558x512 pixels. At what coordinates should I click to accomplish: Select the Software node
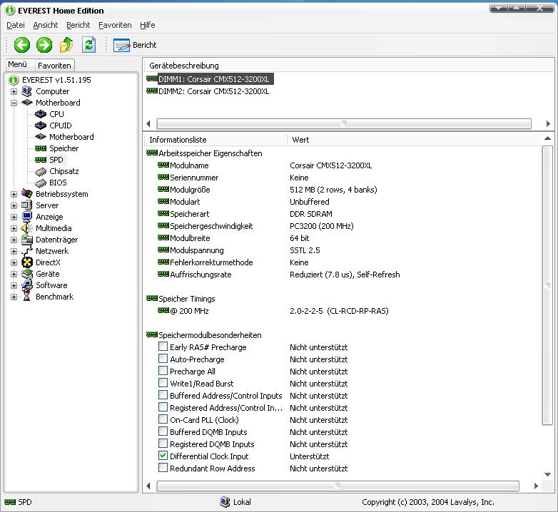pyautogui.click(x=51, y=285)
